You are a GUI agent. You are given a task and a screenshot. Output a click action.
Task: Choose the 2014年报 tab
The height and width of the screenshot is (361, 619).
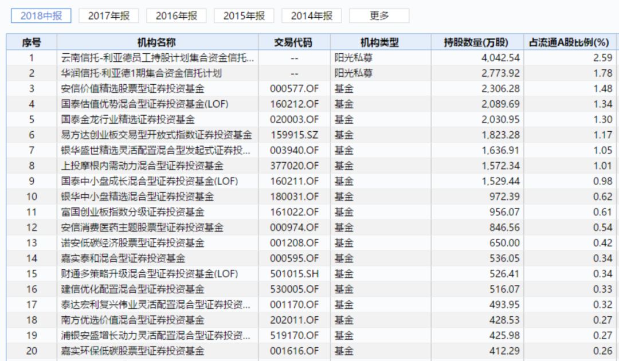tap(311, 16)
